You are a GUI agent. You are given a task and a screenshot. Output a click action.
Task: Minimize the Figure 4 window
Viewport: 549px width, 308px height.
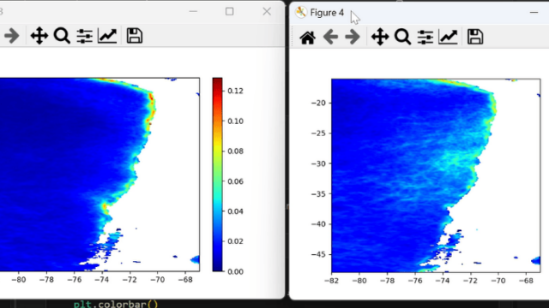534,13
